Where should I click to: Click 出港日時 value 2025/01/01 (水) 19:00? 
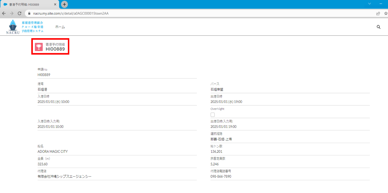tap(226, 102)
